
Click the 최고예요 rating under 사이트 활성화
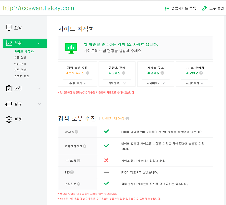[x=192, y=73]
